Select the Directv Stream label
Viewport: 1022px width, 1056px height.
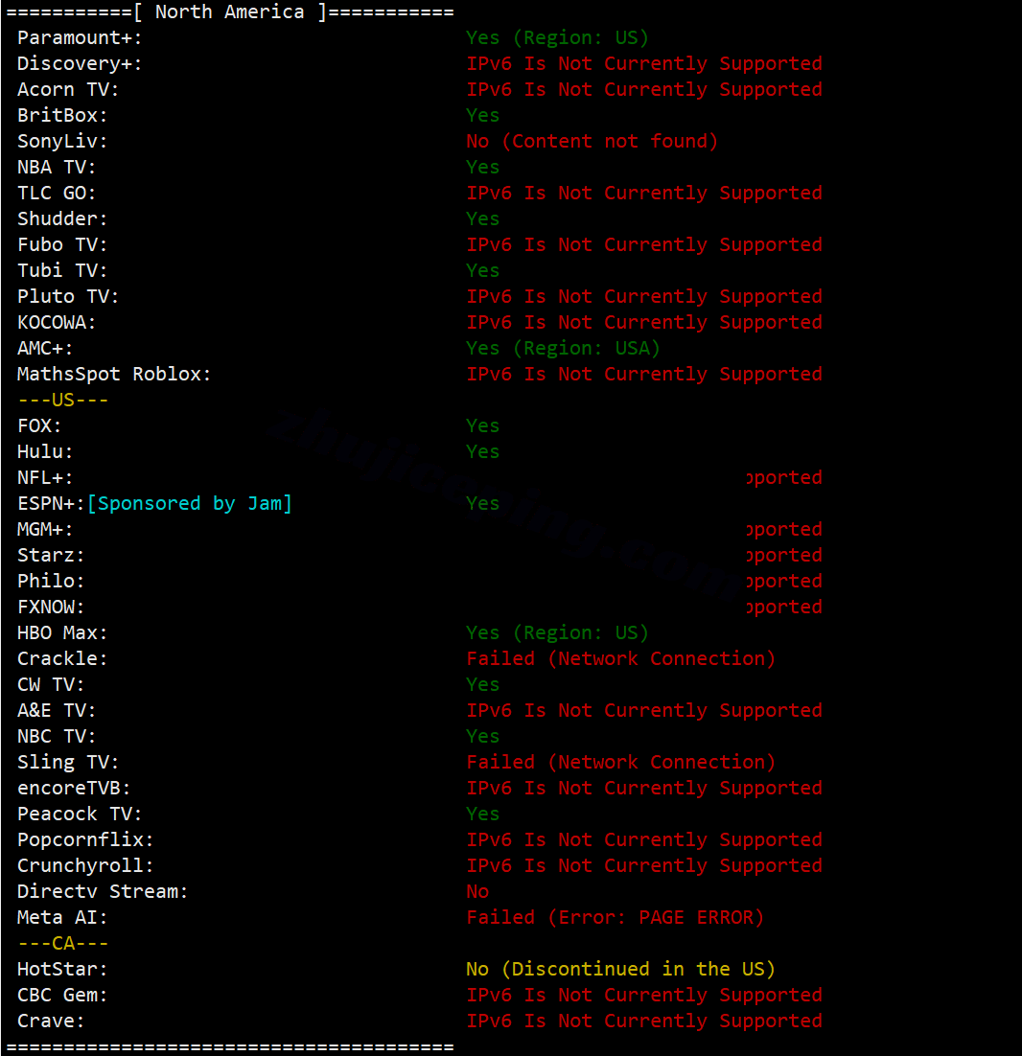103,891
